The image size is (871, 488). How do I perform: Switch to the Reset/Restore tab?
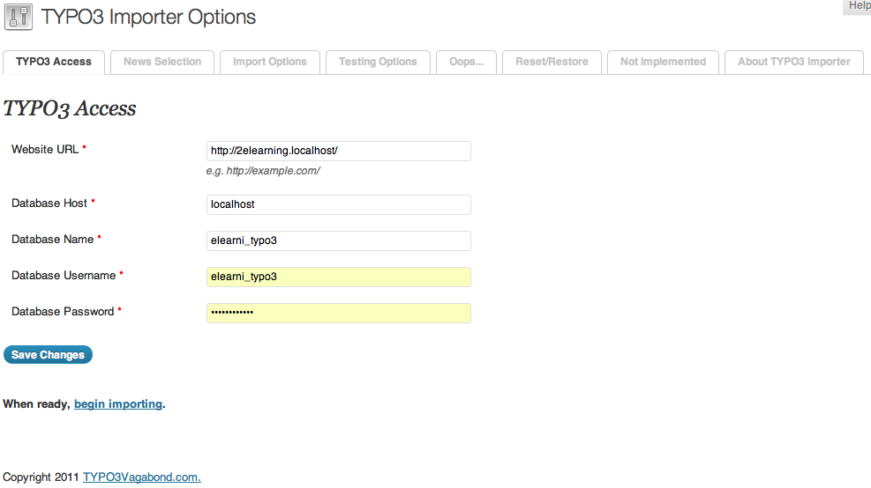pos(552,62)
